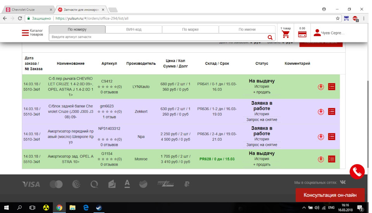Click green PR628 / 0 дн / 15.03 text
The width and height of the screenshot is (372, 213).
click(217, 159)
